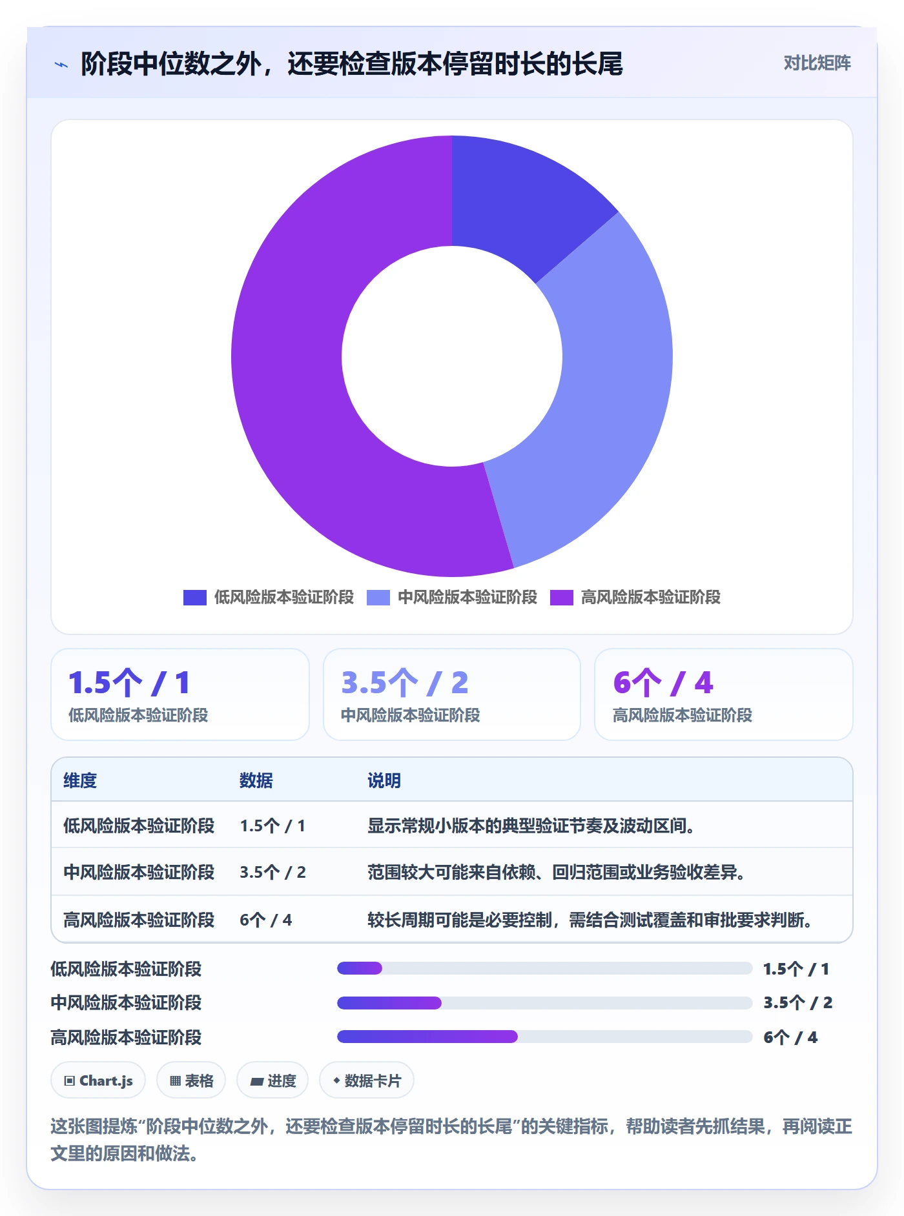Click progress value 1.5个 / 1
Image resolution: width=904 pixels, height=1216 pixels.
click(x=796, y=969)
